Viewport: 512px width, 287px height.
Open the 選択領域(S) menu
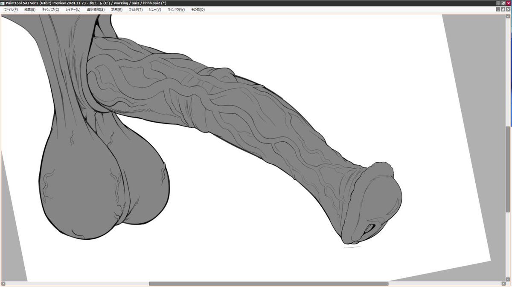tap(96, 9)
